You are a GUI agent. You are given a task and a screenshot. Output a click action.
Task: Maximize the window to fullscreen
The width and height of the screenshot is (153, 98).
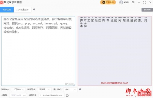click(x=145, y=2)
